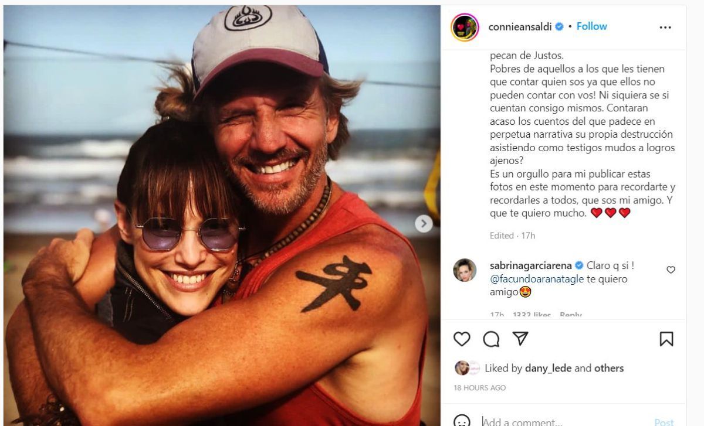Follow connieansaldi
Viewport: 704px width, 426px height.
(591, 26)
